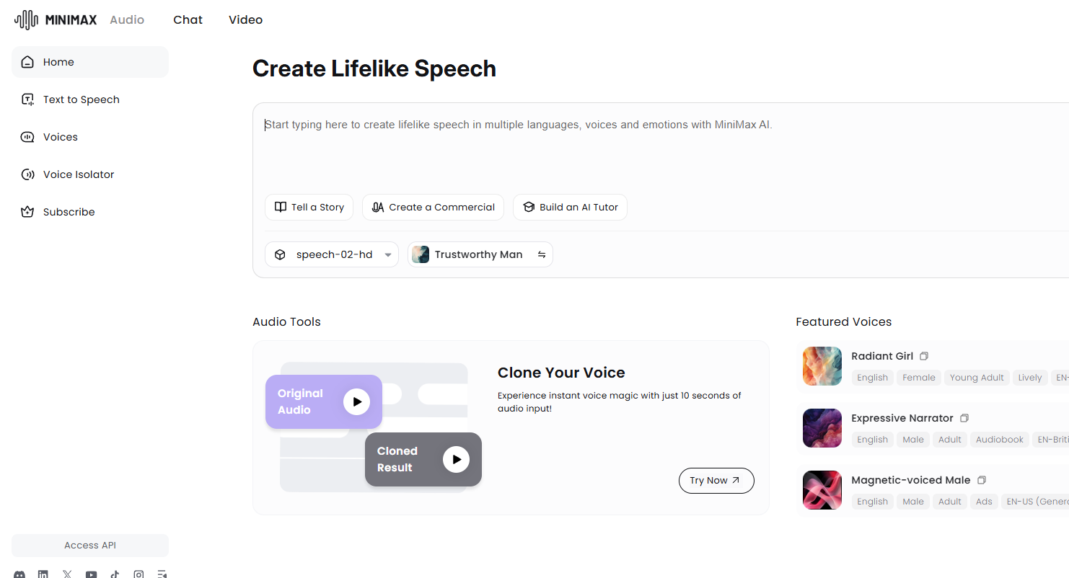The height and width of the screenshot is (578, 1069).
Task: Open Voice Isolator from sidebar
Action: 78,174
